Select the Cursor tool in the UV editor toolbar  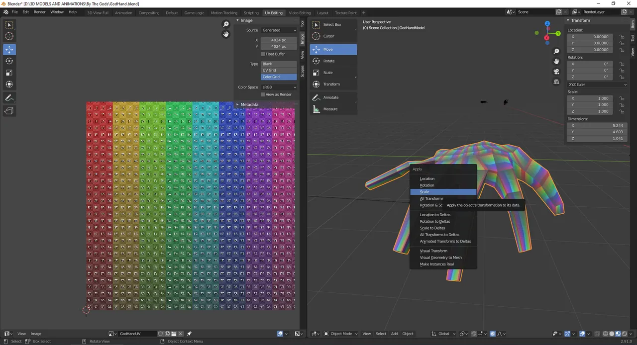tap(9, 36)
